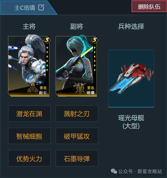Click the 优势火力 skill slot

pos(29,158)
